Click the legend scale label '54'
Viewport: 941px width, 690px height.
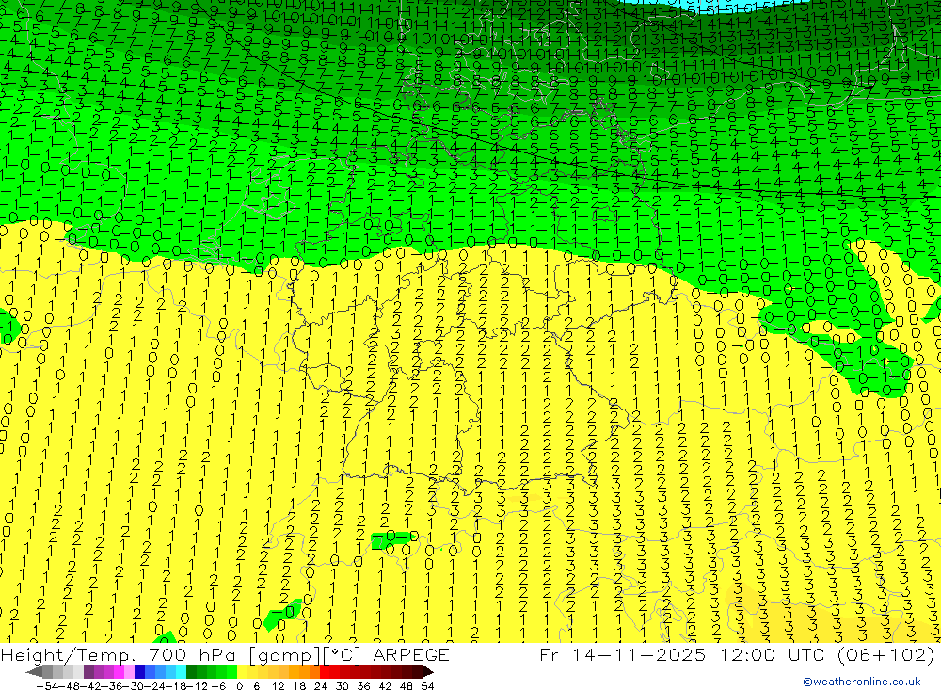(x=427, y=686)
